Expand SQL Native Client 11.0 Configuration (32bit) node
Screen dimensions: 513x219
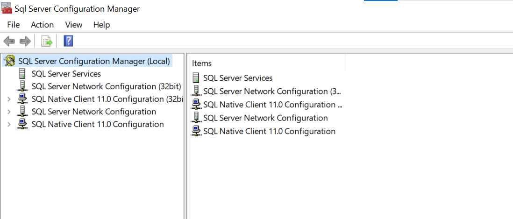coord(9,99)
